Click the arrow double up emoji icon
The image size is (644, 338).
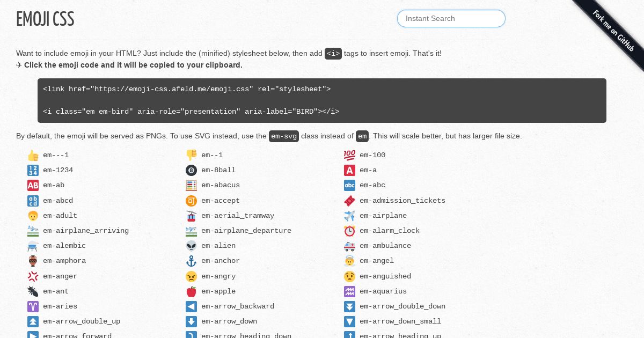coord(33,321)
